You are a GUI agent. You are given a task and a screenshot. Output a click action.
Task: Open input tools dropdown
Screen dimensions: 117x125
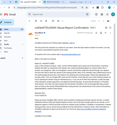tap(109, 21)
